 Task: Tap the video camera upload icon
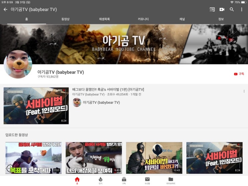tap(222, 9)
